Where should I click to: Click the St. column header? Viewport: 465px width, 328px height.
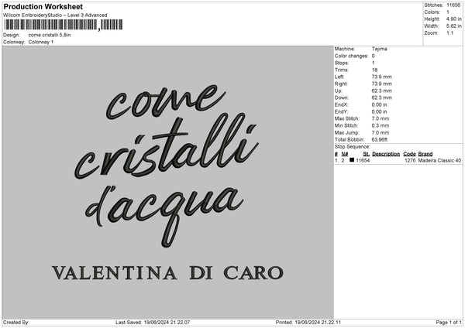click(367, 154)
